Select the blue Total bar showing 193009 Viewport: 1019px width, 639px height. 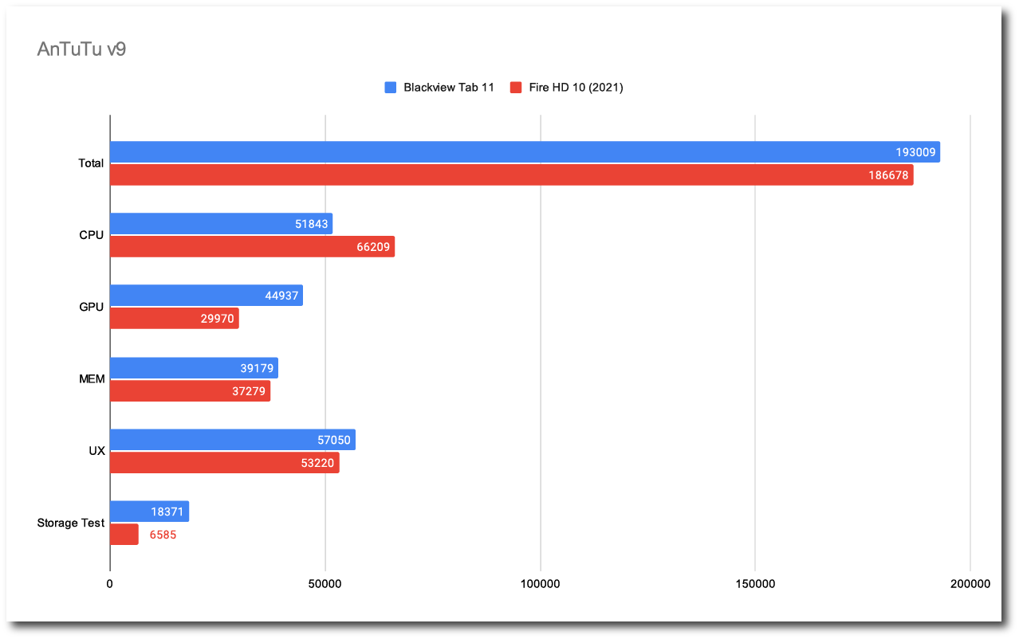524,152
